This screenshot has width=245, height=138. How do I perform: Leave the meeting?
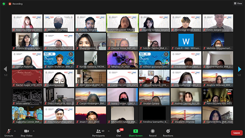click(x=237, y=133)
